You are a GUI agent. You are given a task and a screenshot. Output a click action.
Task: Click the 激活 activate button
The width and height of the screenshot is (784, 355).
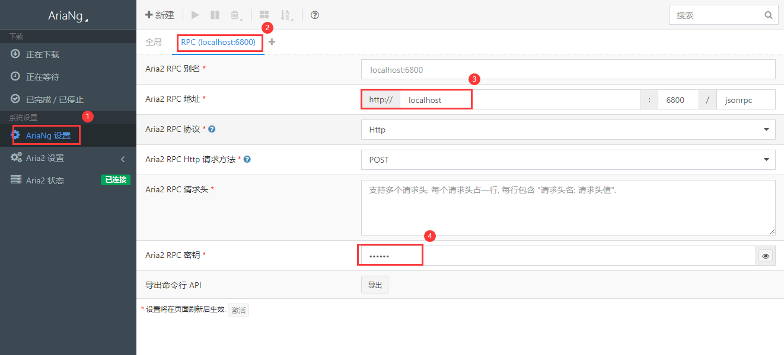238,310
